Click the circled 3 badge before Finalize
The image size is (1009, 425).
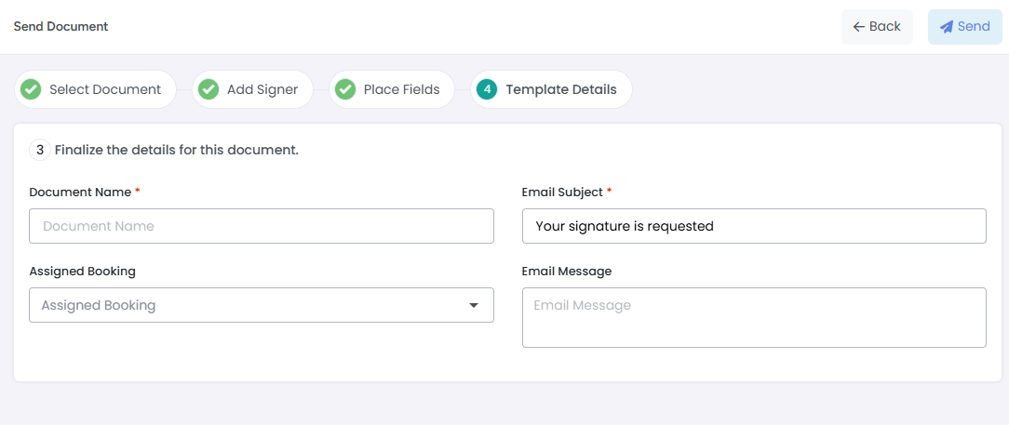pyautogui.click(x=40, y=150)
